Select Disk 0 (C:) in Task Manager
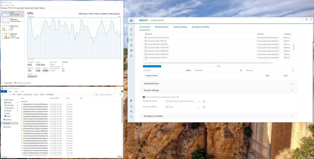314x159 pixels. click(x=12, y=28)
